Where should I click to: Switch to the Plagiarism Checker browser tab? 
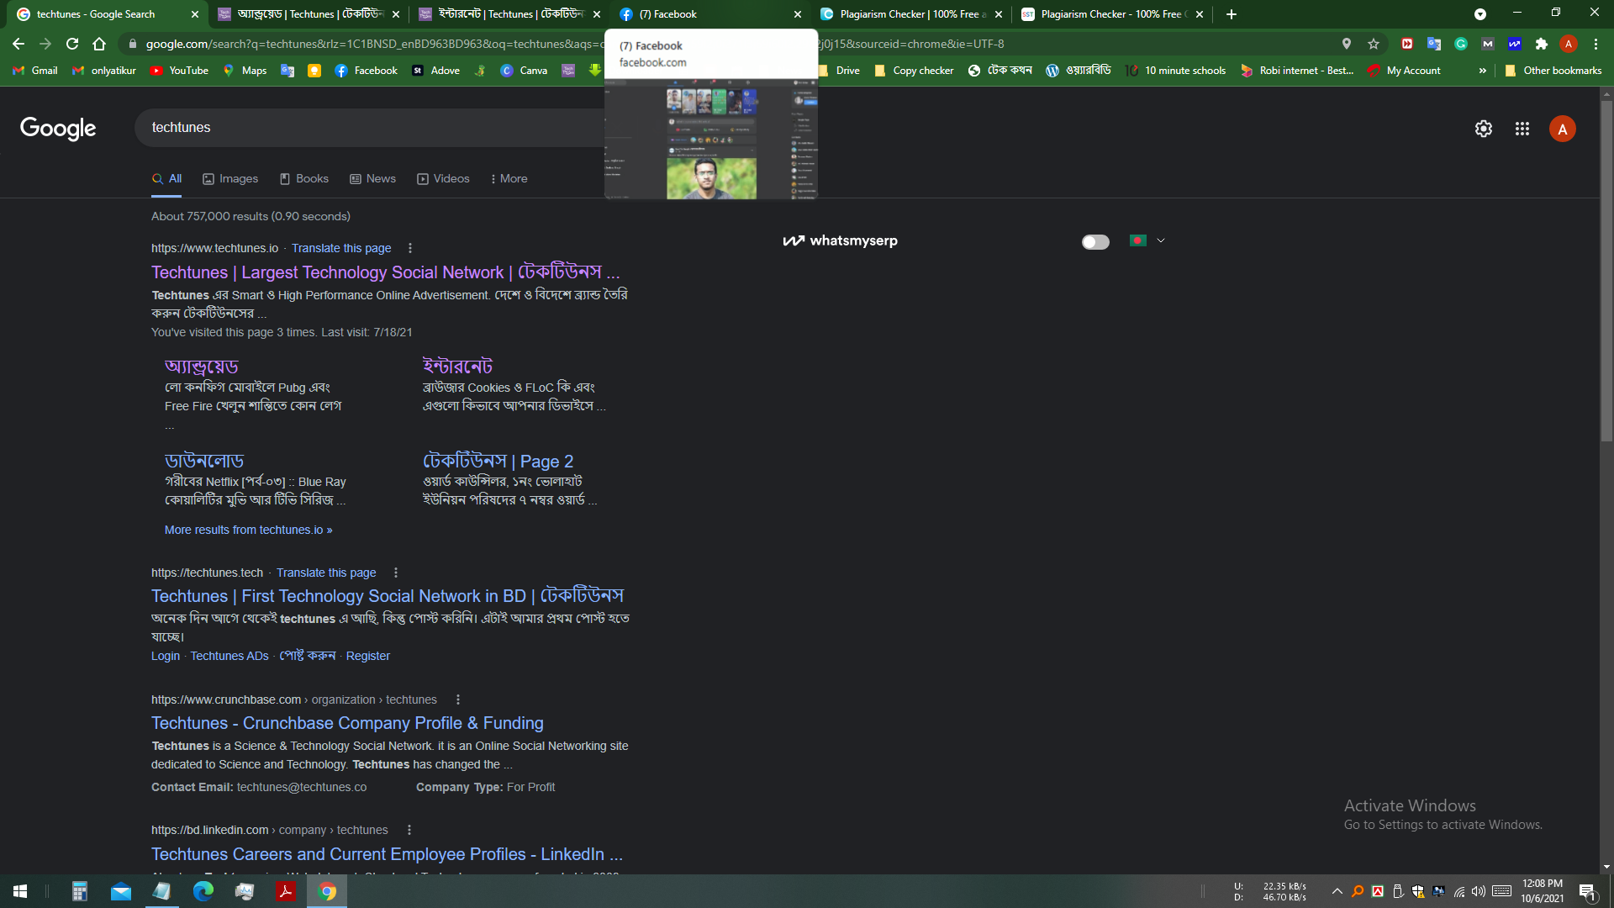click(908, 14)
